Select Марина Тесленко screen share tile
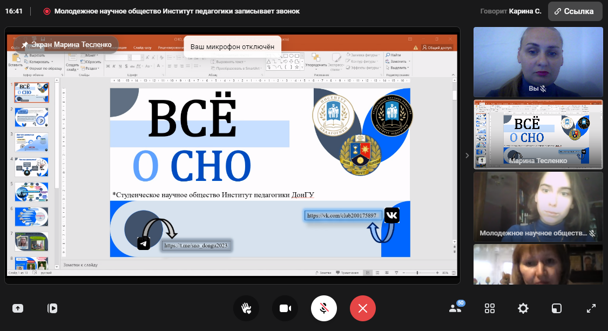608x331 pixels. click(x=538, y=134)
